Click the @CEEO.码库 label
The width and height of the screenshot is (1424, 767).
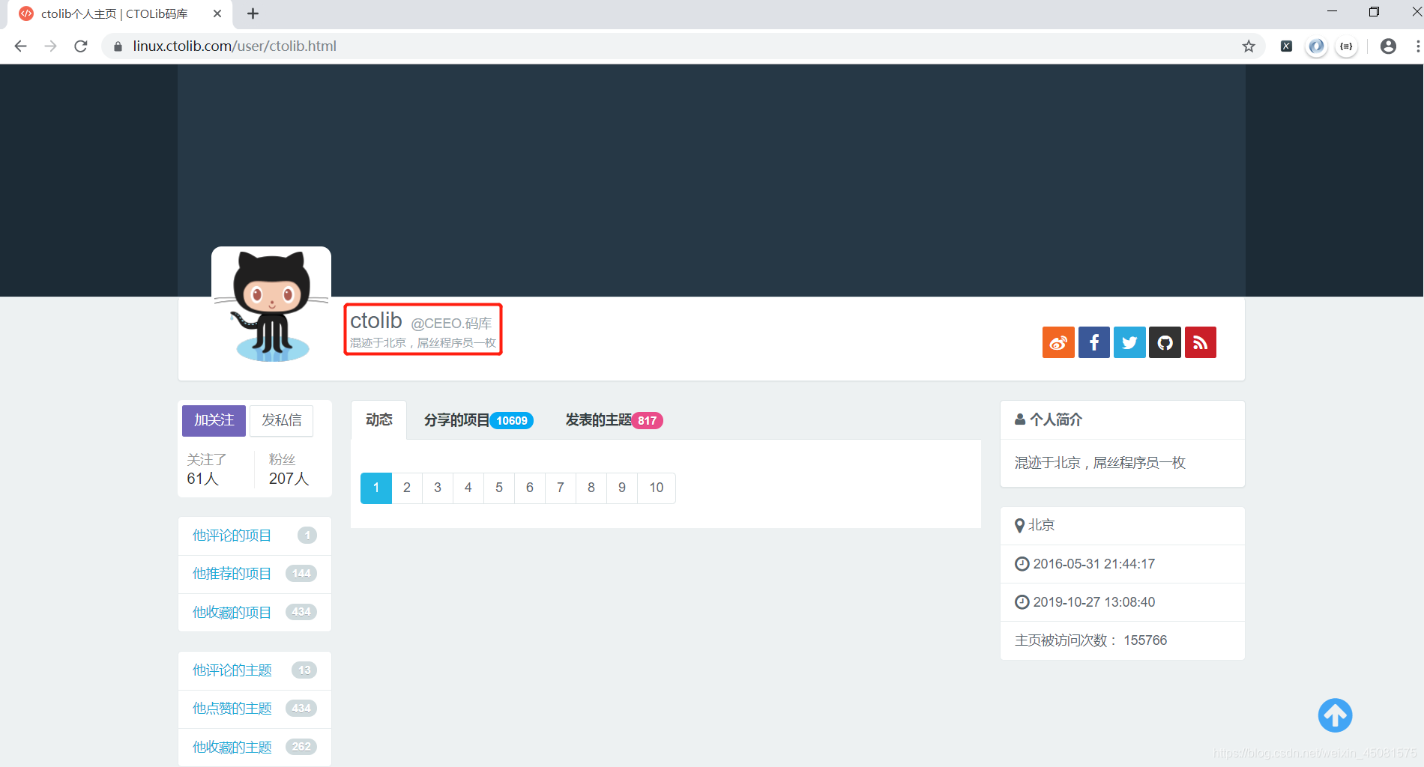click(451, 324)
